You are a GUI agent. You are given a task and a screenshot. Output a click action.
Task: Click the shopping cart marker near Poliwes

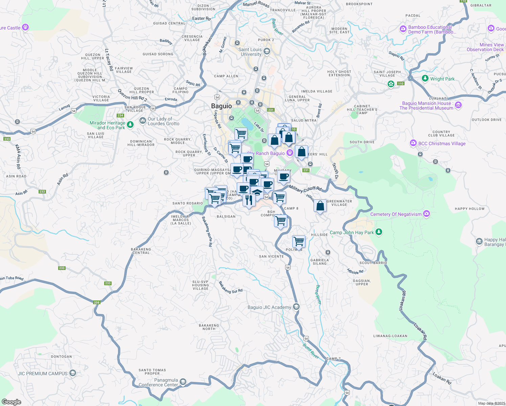(x=299, y=242)
